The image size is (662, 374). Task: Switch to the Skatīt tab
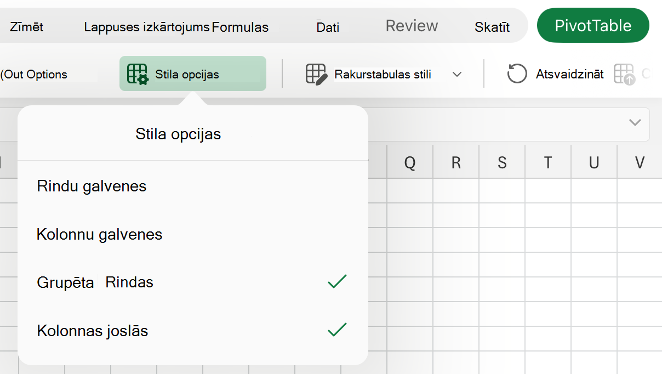click(x=492, y=27)
